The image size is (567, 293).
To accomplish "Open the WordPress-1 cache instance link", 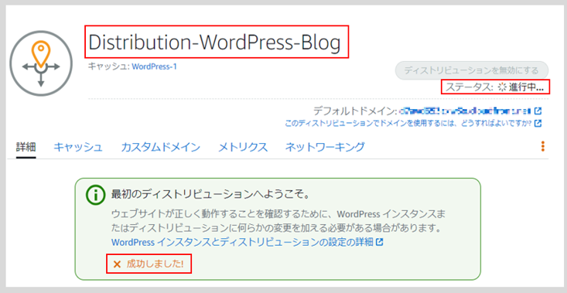I will coord(155,66).
